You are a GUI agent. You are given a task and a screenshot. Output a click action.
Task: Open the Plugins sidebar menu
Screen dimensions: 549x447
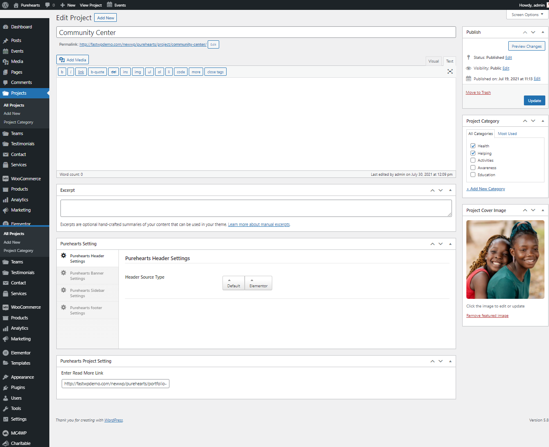click(x=18, y=387)
